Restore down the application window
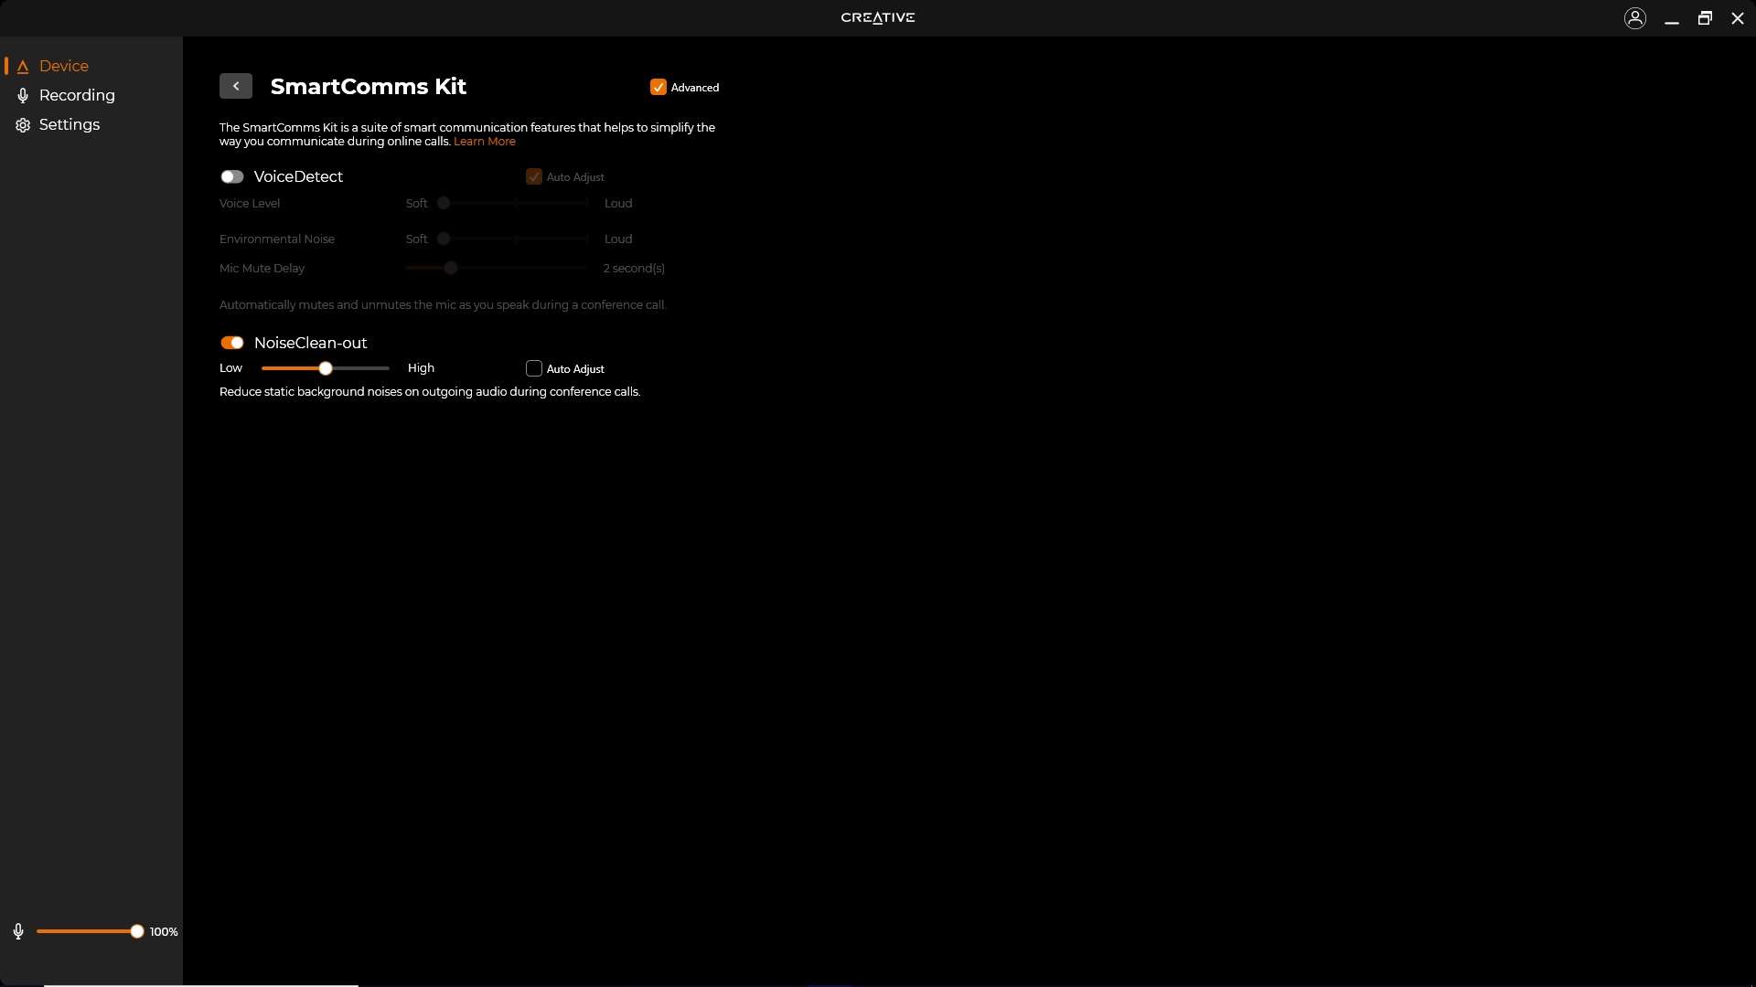Screen dimensions: 1756x987 click(1705, 18)
